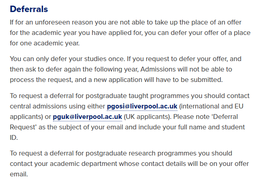Click the text '(international and EU' after the first email
Viewport: 255px width, 182px height.
pos(211,106)
